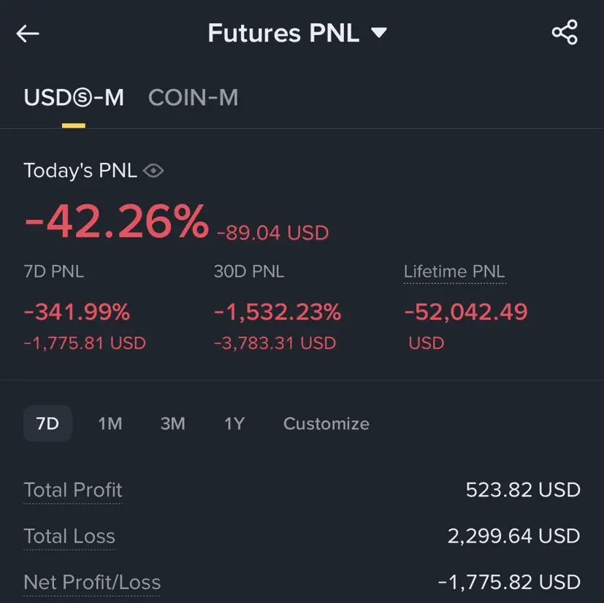Select the 1Y time range

click(x=234, y=423)
